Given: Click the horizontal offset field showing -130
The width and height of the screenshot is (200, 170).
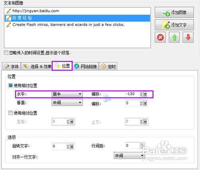Looking at the screenshot, I should 132,94.
